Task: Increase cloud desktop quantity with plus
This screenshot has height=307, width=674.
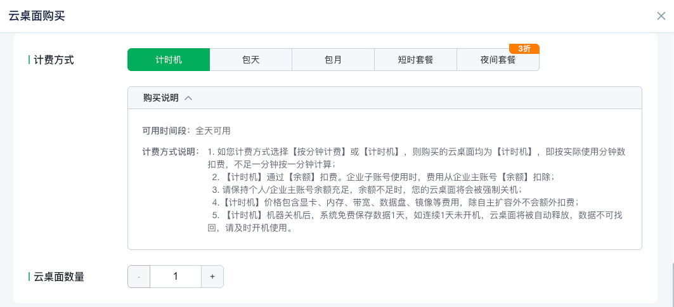Action: coord(212,277)
